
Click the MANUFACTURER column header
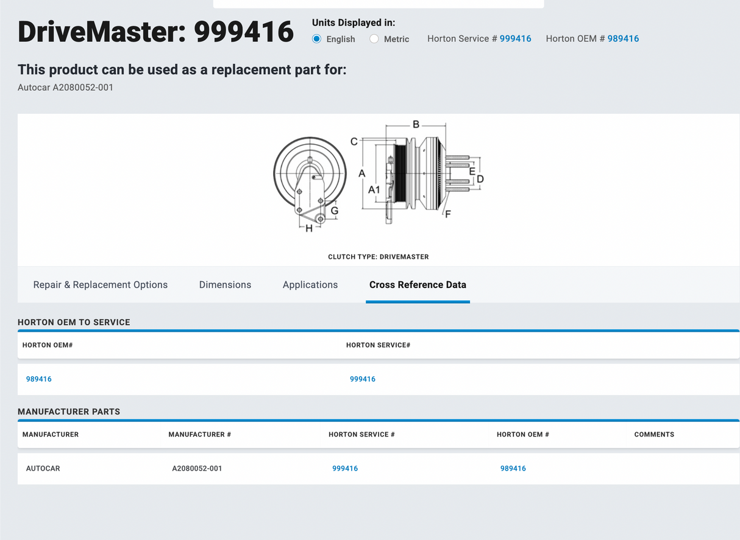point(51,435)
